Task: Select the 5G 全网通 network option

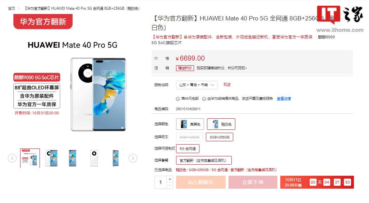Action: click(x=188, y=148)
